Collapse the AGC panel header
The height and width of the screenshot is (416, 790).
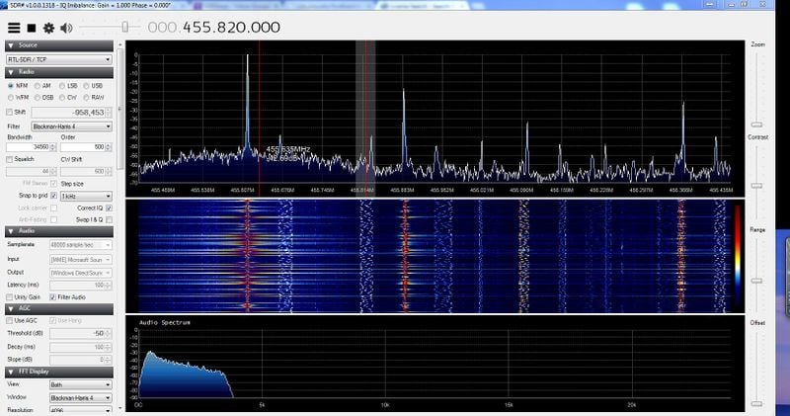(x=59, y=308)
